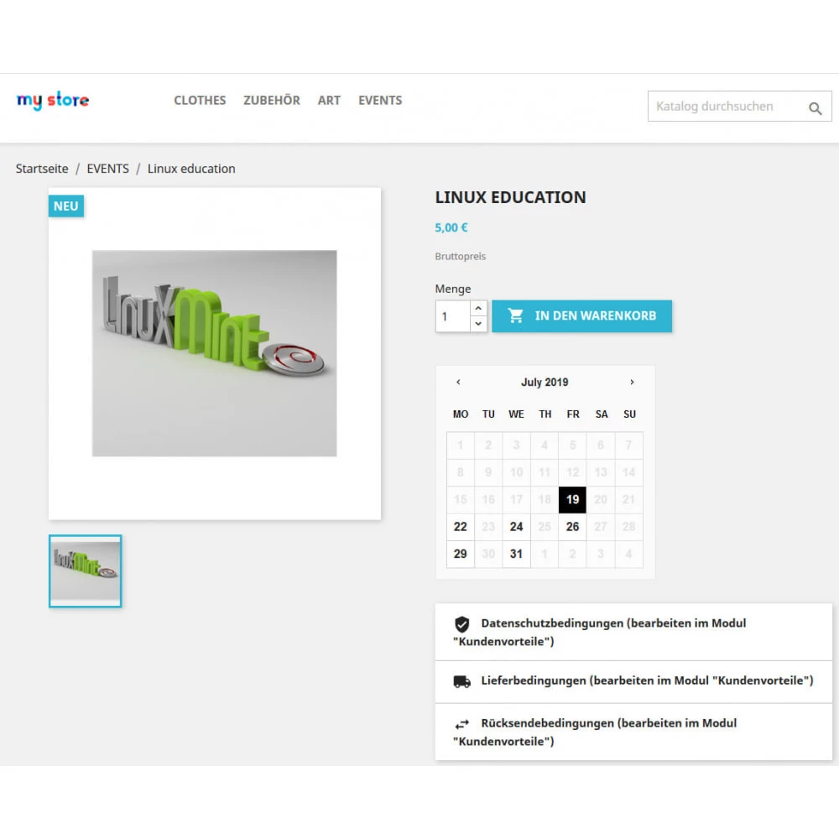Click Datenschutzbedingungen reassurance text
Viewport: 839px width, 839px height.
[599, 633]
